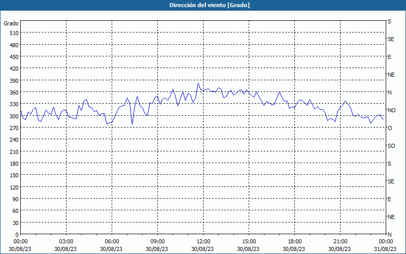Click the 480 y-axis value
406x254 pixels.
(x=14, y=45)
